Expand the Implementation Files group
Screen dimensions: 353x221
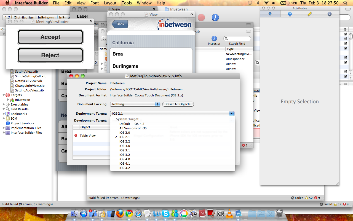pyautogui.click(x=4, y=128)
